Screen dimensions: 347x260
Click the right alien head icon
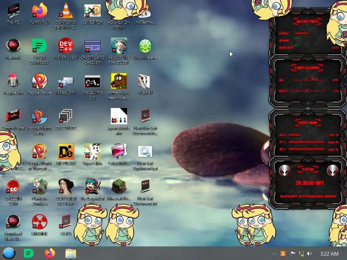coord(333,171)
